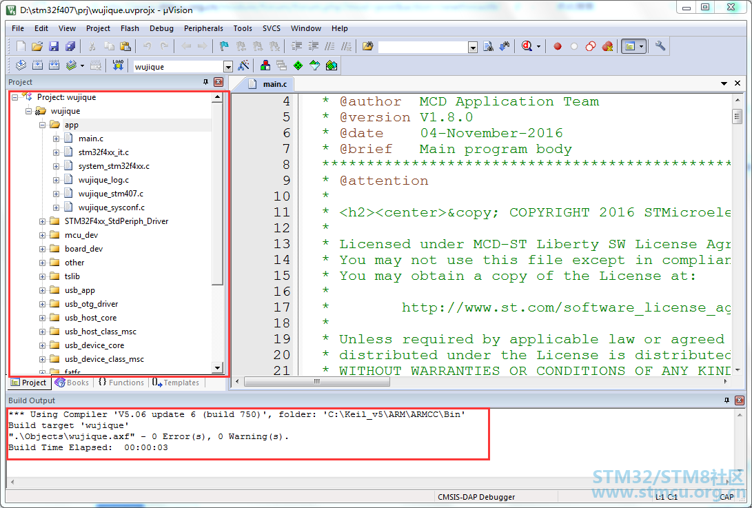This screenshot has height=508, width=752.
Task: Start the debug session with the magnifier icon
Action: coord(527,47)
